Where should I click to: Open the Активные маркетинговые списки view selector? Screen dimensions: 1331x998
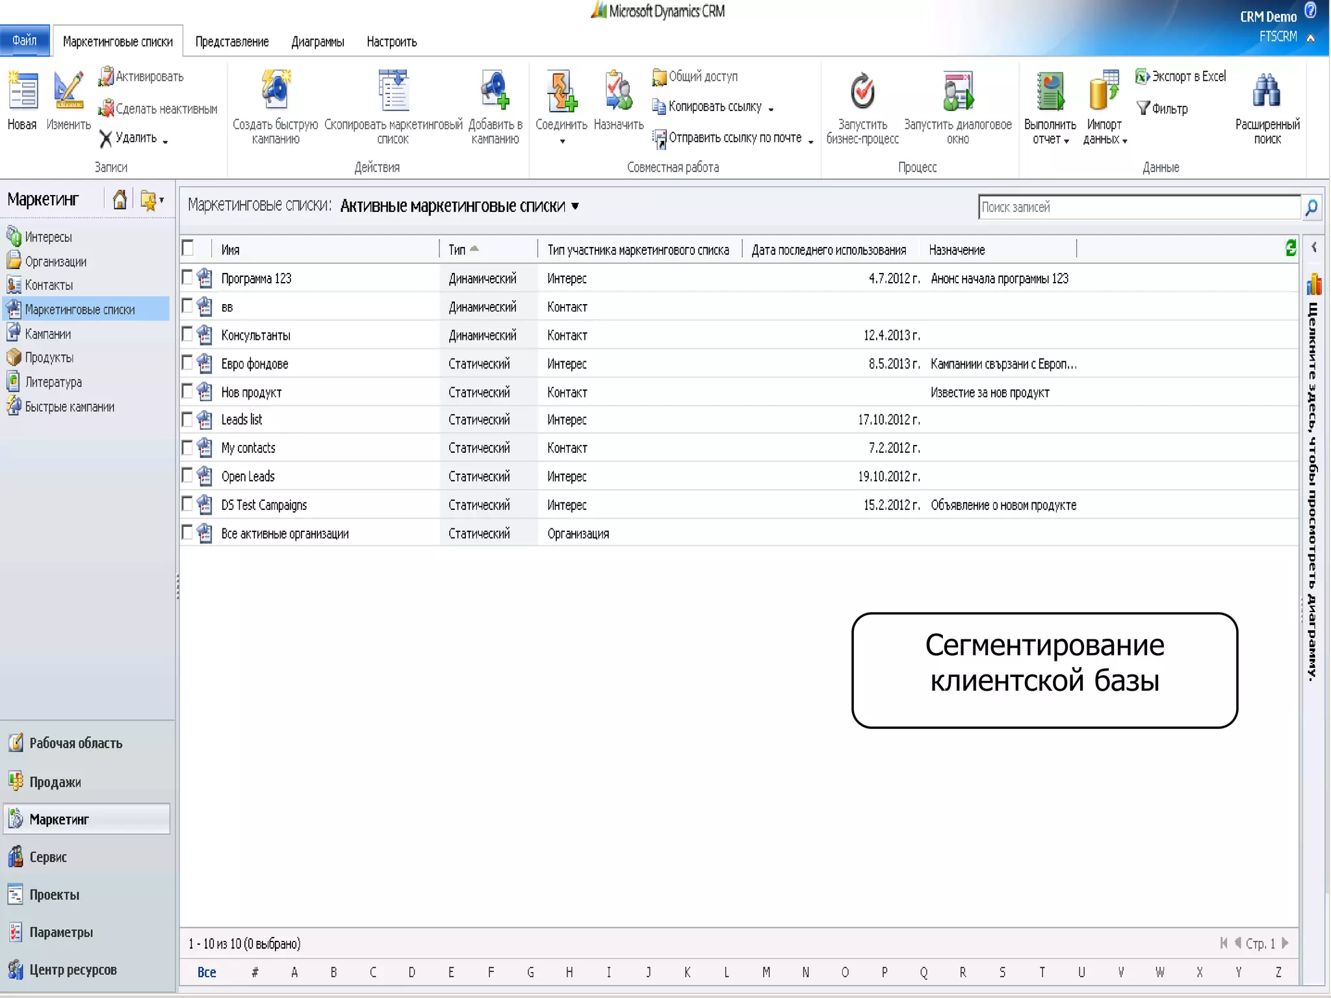[575, 206]
